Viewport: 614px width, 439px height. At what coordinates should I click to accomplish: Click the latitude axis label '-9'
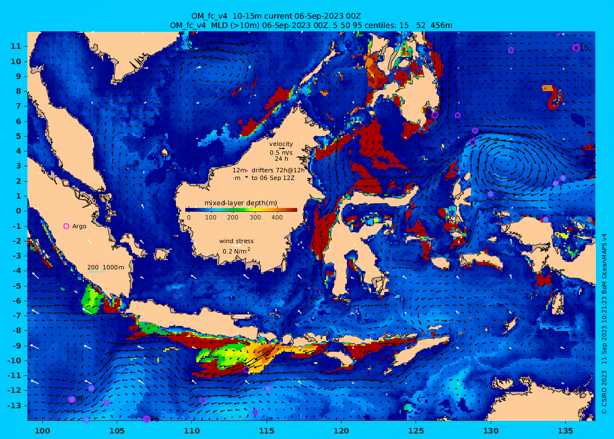coord(16,346)
